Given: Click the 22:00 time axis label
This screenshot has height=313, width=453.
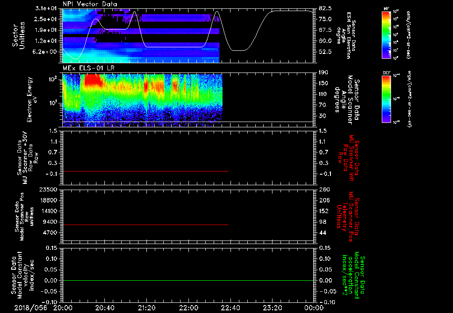Looking at the screenshot, I should tap(188, 308).
